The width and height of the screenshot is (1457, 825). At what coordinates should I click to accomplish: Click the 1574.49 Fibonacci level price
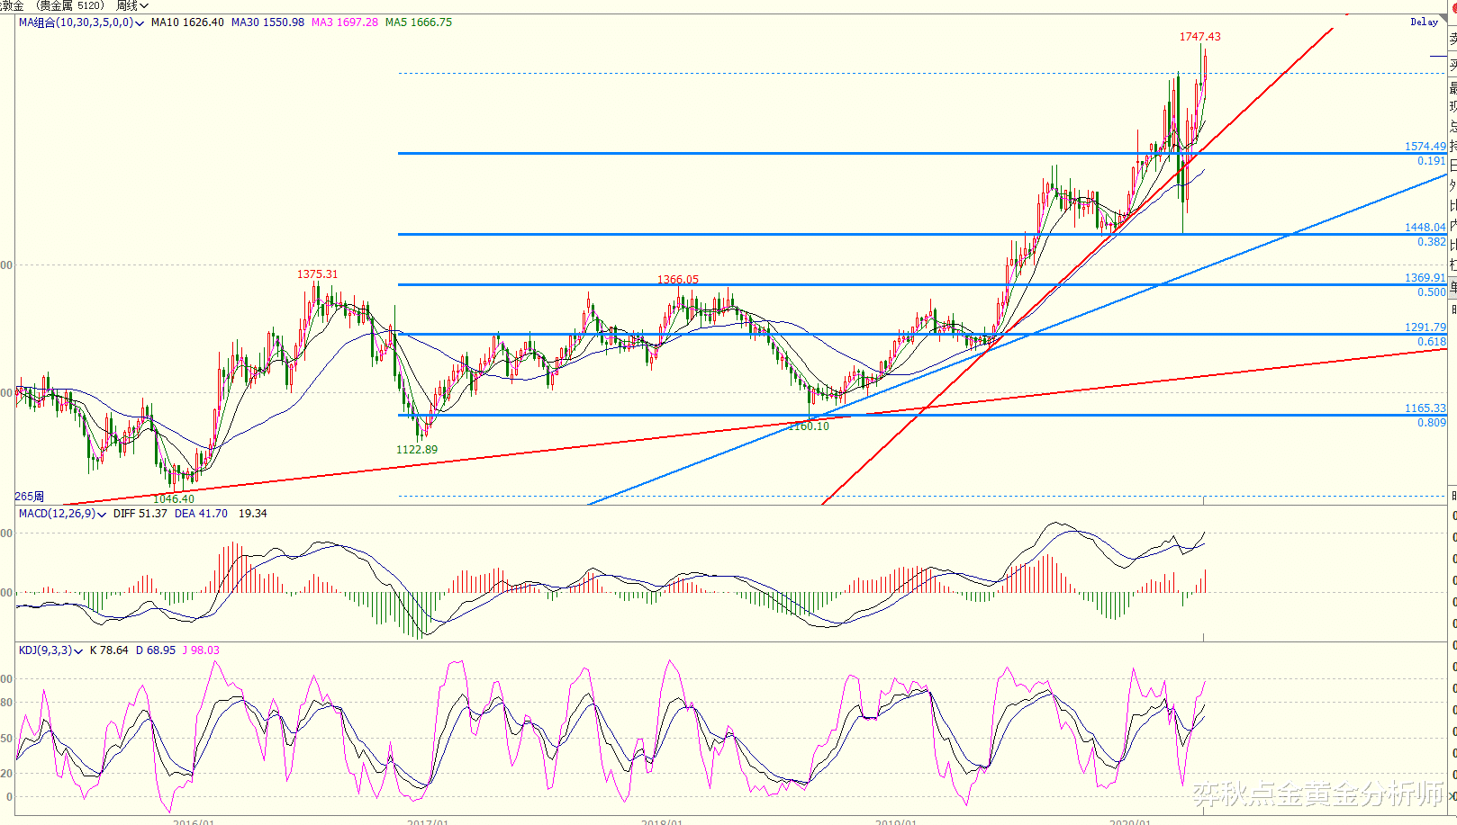(x=1425, y=147)
